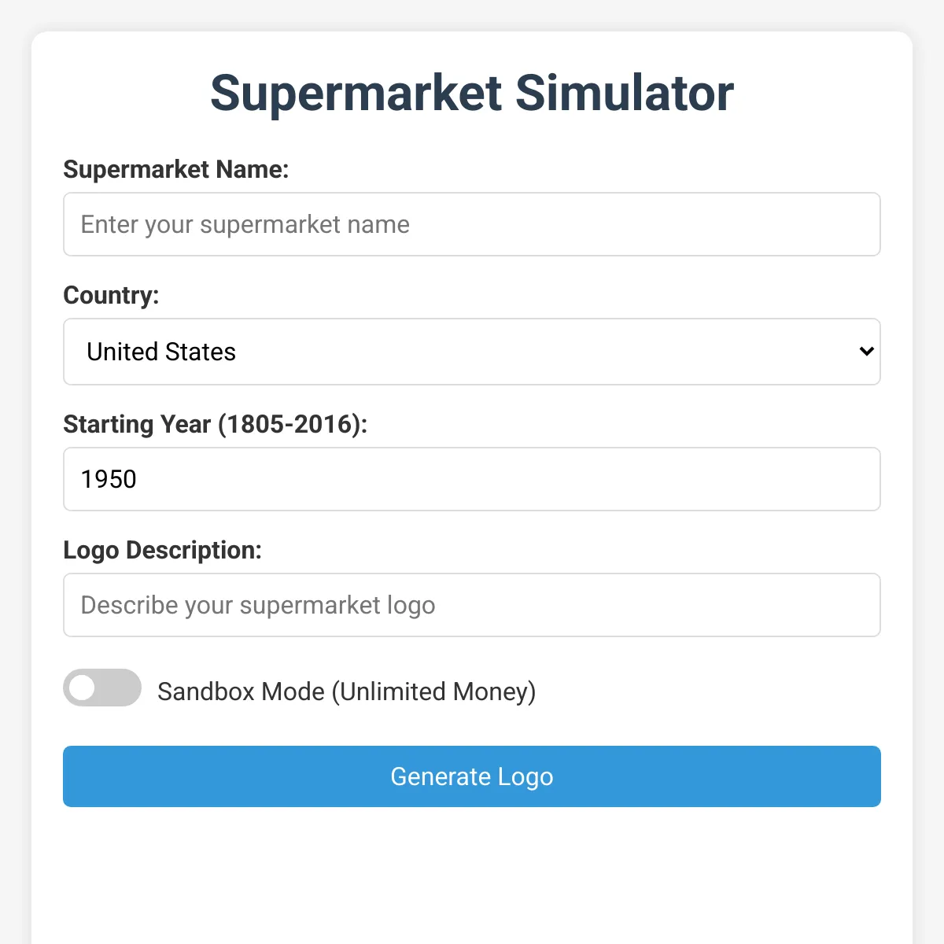The height and width of the screenshot is (944, 944).
Task: Select the 'United States' text in country selector
Action: 161,352
